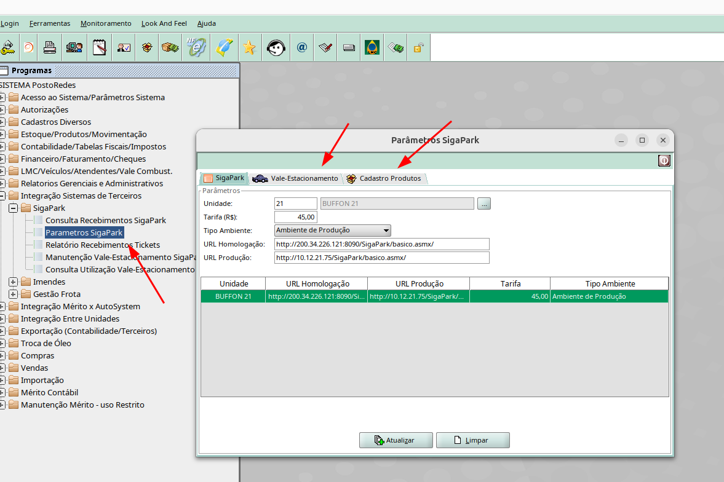Click the Tarifa (R$) input field

click(295, 217)
